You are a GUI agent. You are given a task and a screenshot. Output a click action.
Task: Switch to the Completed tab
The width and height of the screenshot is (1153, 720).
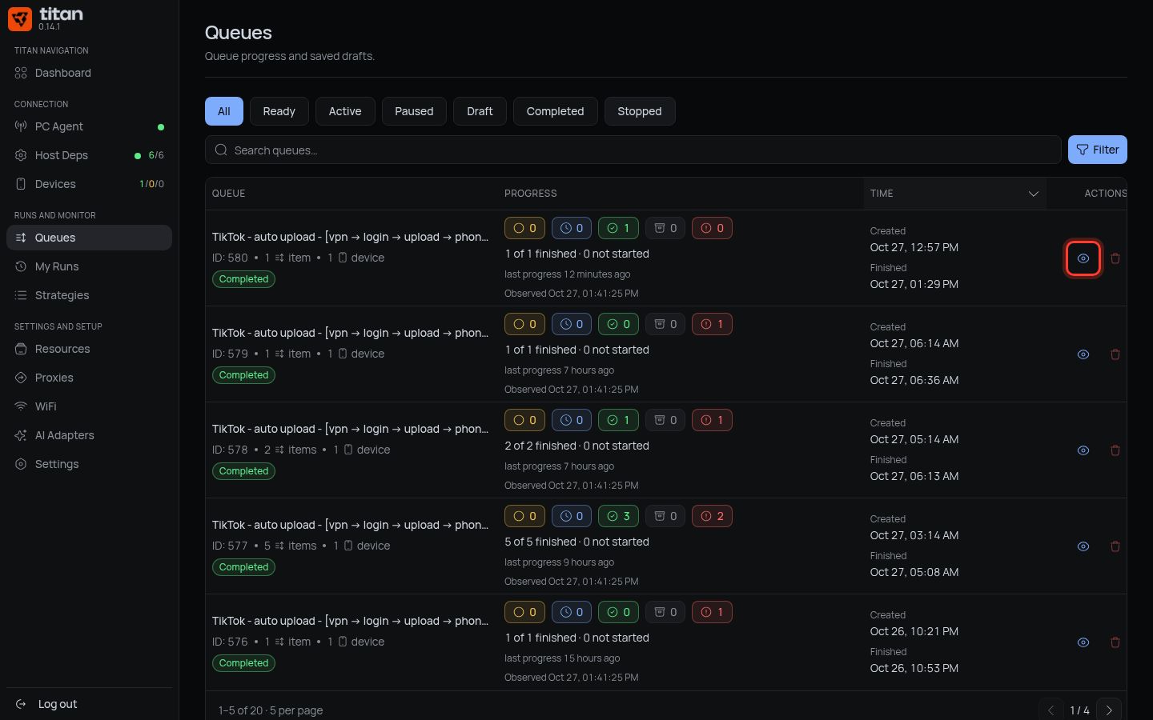(x=555, y=111)
